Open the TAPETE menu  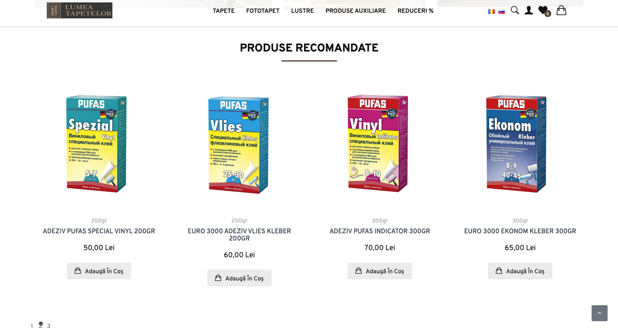[224, 11]
